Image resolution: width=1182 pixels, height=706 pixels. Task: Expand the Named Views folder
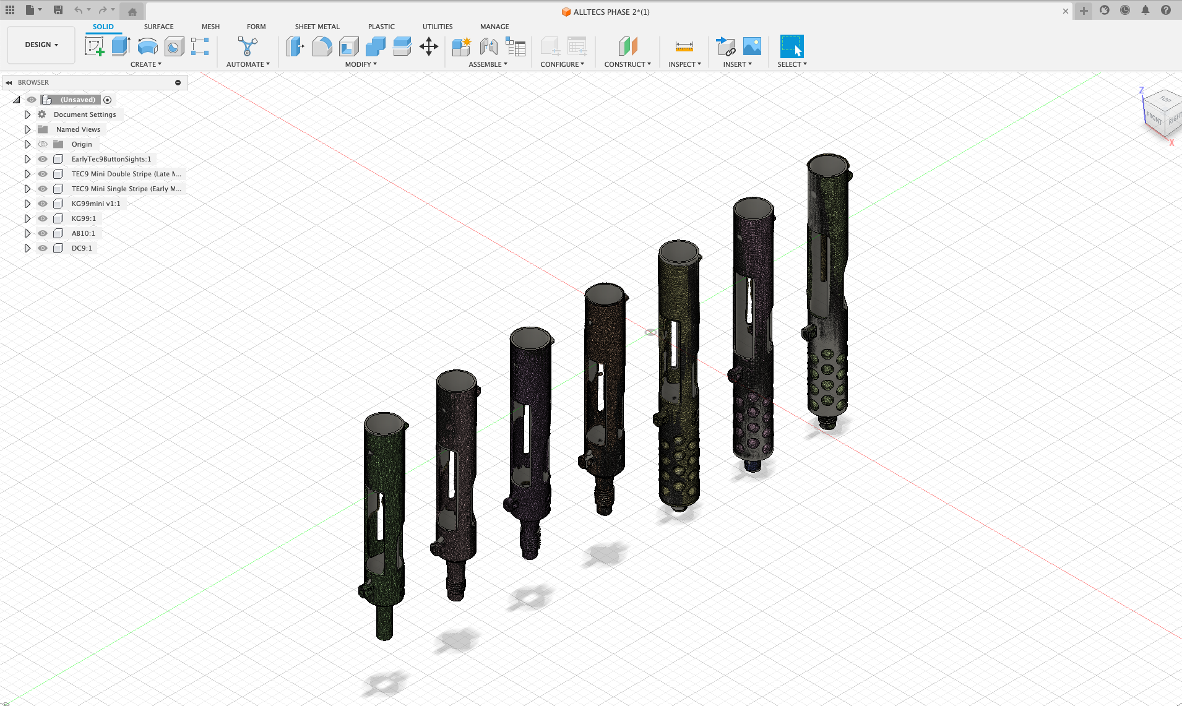coord(27,129)
